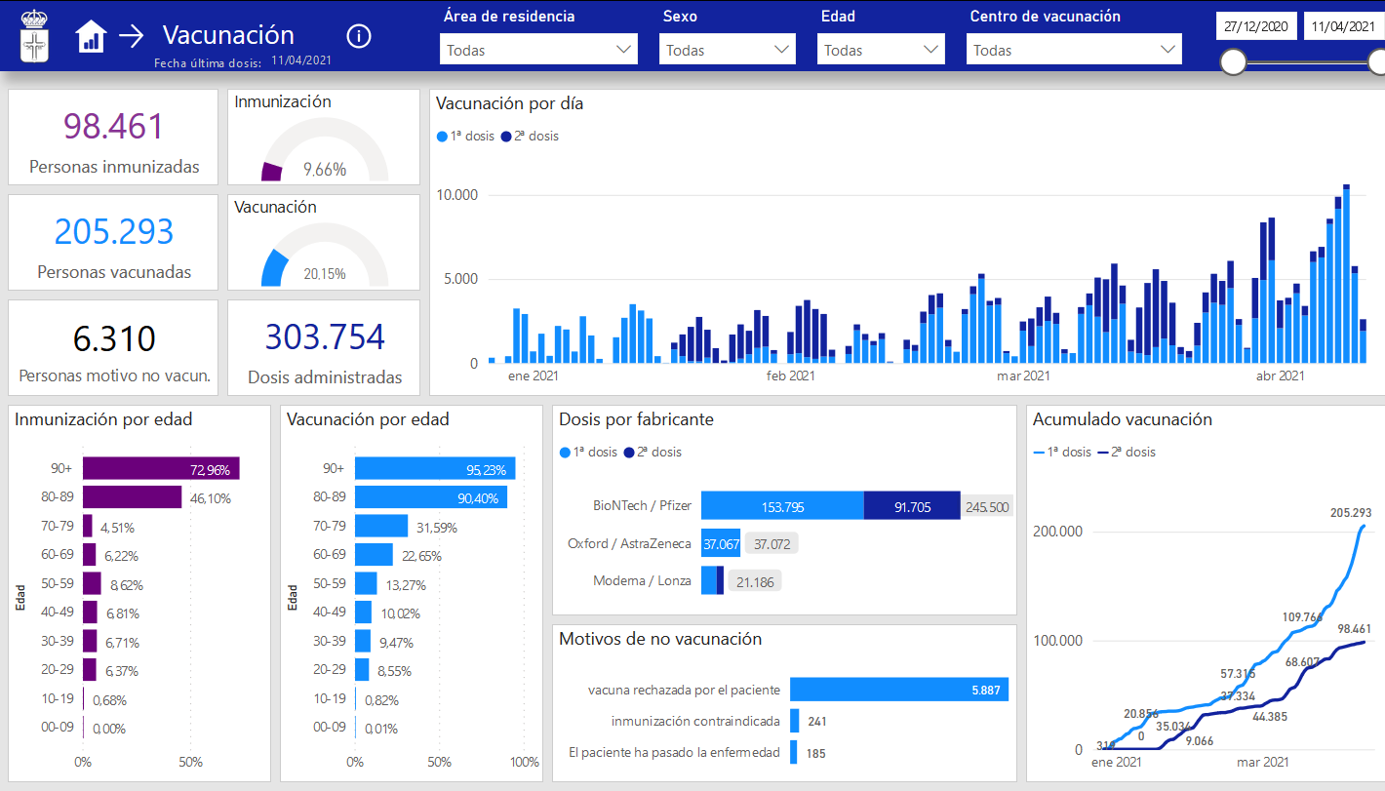Click the Dosis por fabricante title
1385x791 pixels.
click(636, 419)
